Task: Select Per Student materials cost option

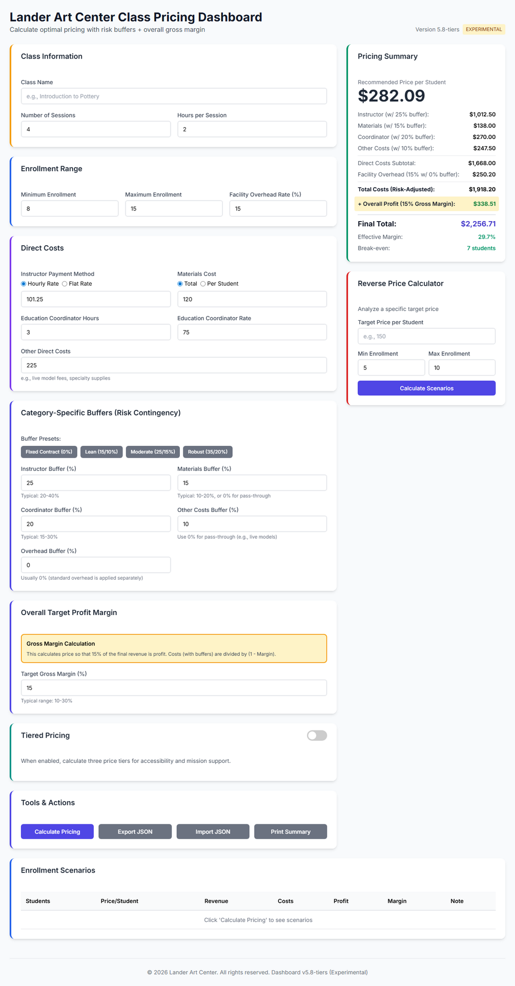Action: [203, 284]
